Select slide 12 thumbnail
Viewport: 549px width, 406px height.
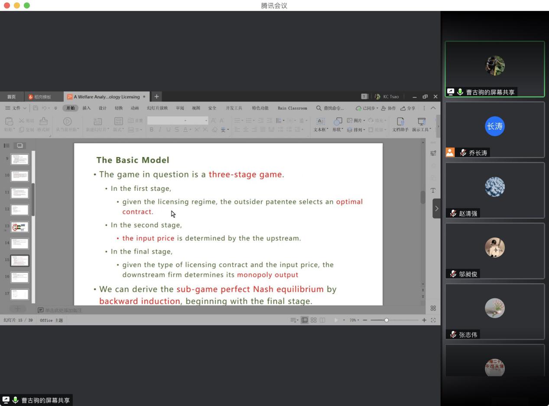click(19, 210)
